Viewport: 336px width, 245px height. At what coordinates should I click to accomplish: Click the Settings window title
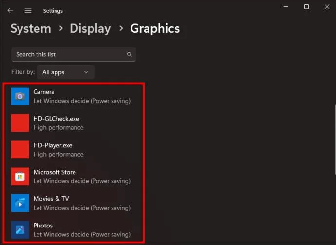point(53,11)
